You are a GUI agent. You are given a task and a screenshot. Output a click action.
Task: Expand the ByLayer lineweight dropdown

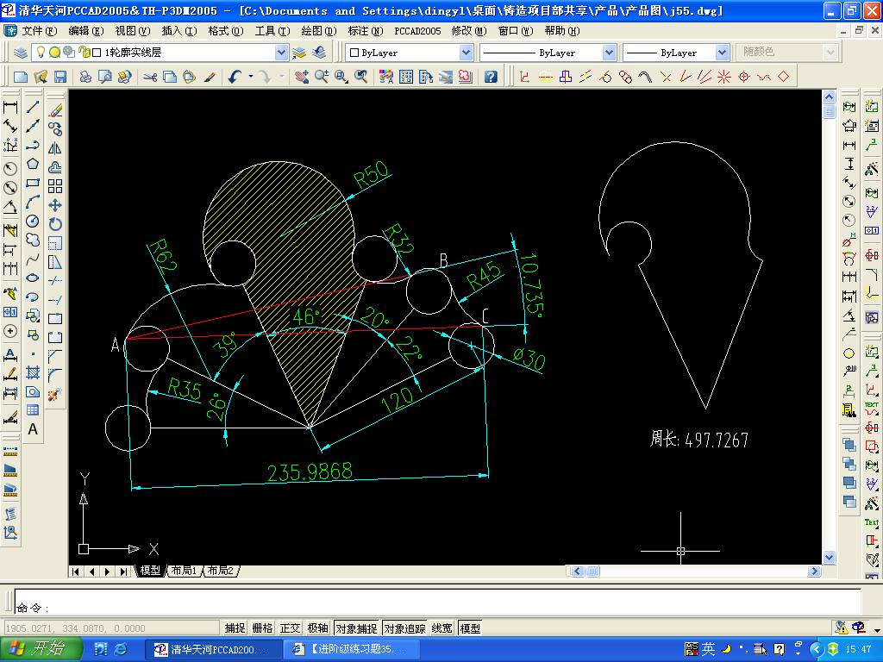(722, 53)
